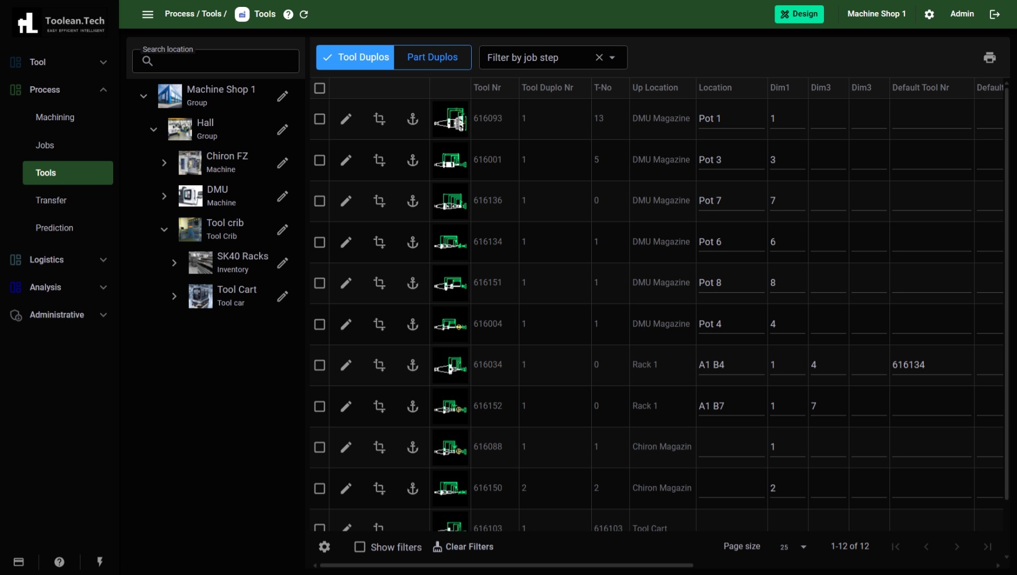The height and width of the screenshot is (575, 1017).
Task: Collapse the Tool crib tree node
Action: 164,229
